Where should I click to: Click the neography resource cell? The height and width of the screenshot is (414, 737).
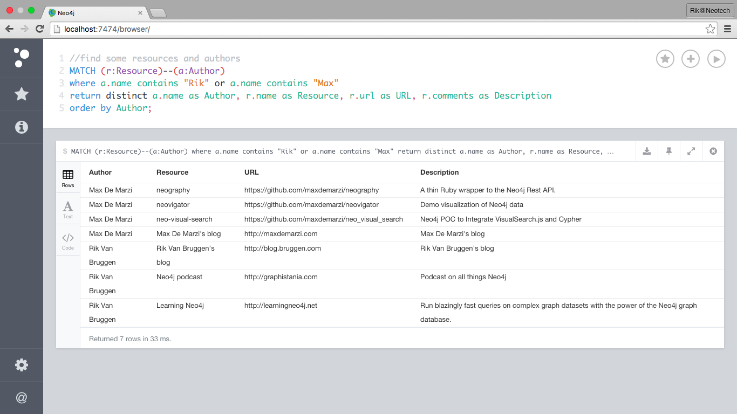coord(173,190)
